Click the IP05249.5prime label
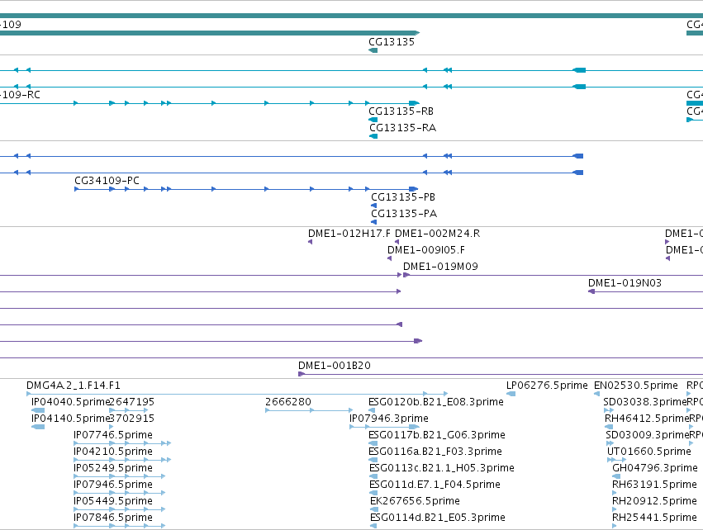 pyautogui.click(x=113, y=468)
